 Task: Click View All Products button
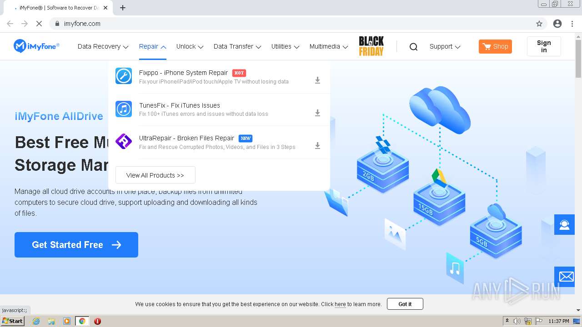click(155, 175)
